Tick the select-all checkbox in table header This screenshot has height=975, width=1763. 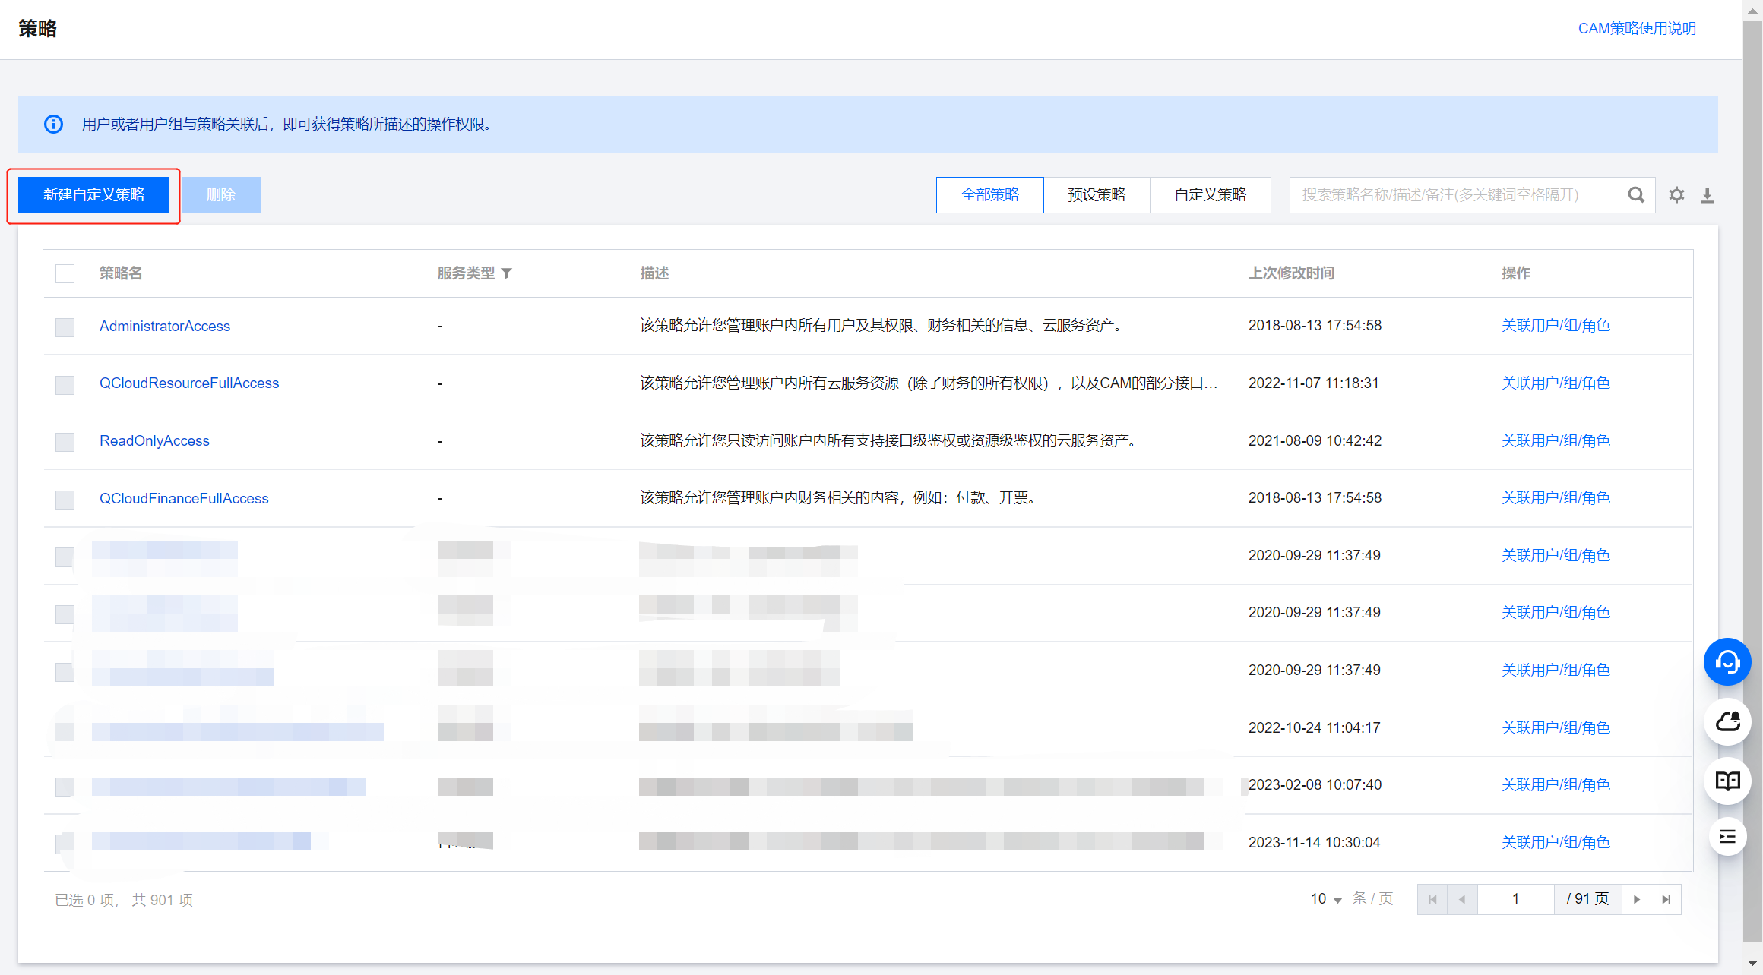65,273
